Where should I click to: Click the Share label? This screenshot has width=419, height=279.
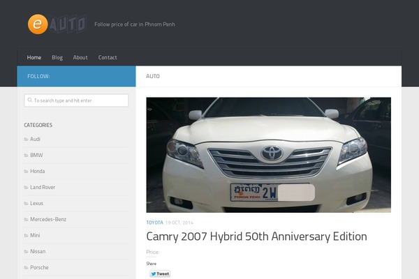(152, 264)
